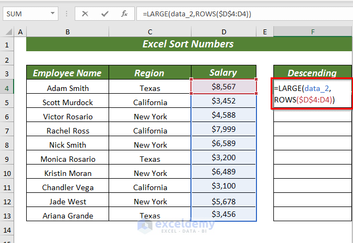
Task: Click the formula bar options dots handle
Action: point(67,14)
